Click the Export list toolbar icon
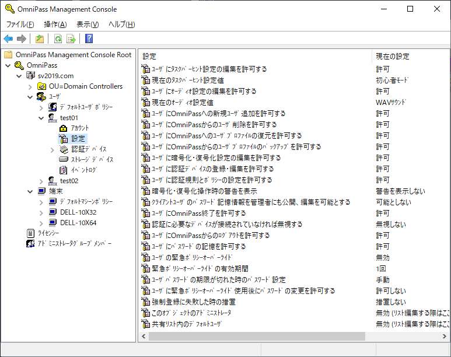The width and height of the screenshot is (451, 357). (x=71, y=38)
